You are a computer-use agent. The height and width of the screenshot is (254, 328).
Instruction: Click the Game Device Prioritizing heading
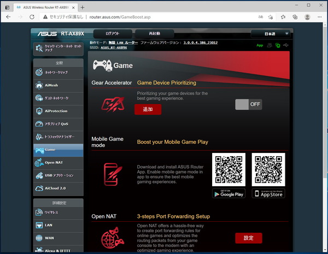[167, 83]
